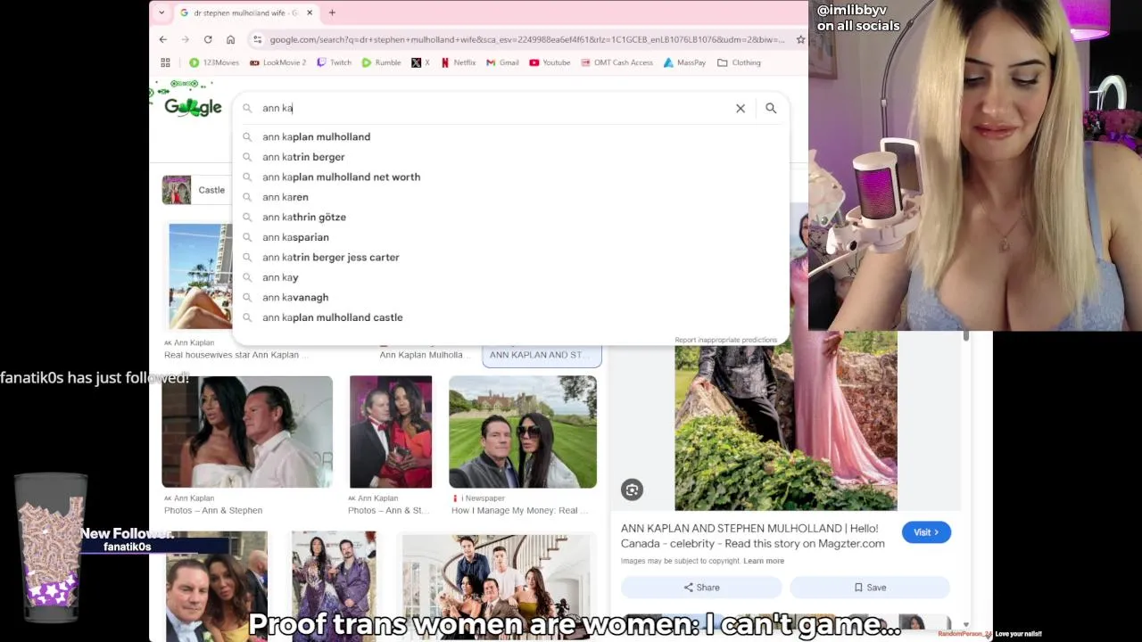Image resolution: width=1142 pixels, height=642 pixels.
Task: Open the Netflix bookmark
Action: click(459, 62)
